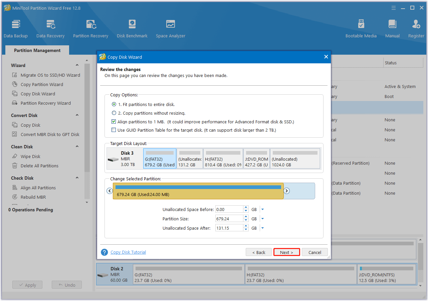Open the Space Analyzer
This screenshot has width=428, height=301.
point(170,28)
